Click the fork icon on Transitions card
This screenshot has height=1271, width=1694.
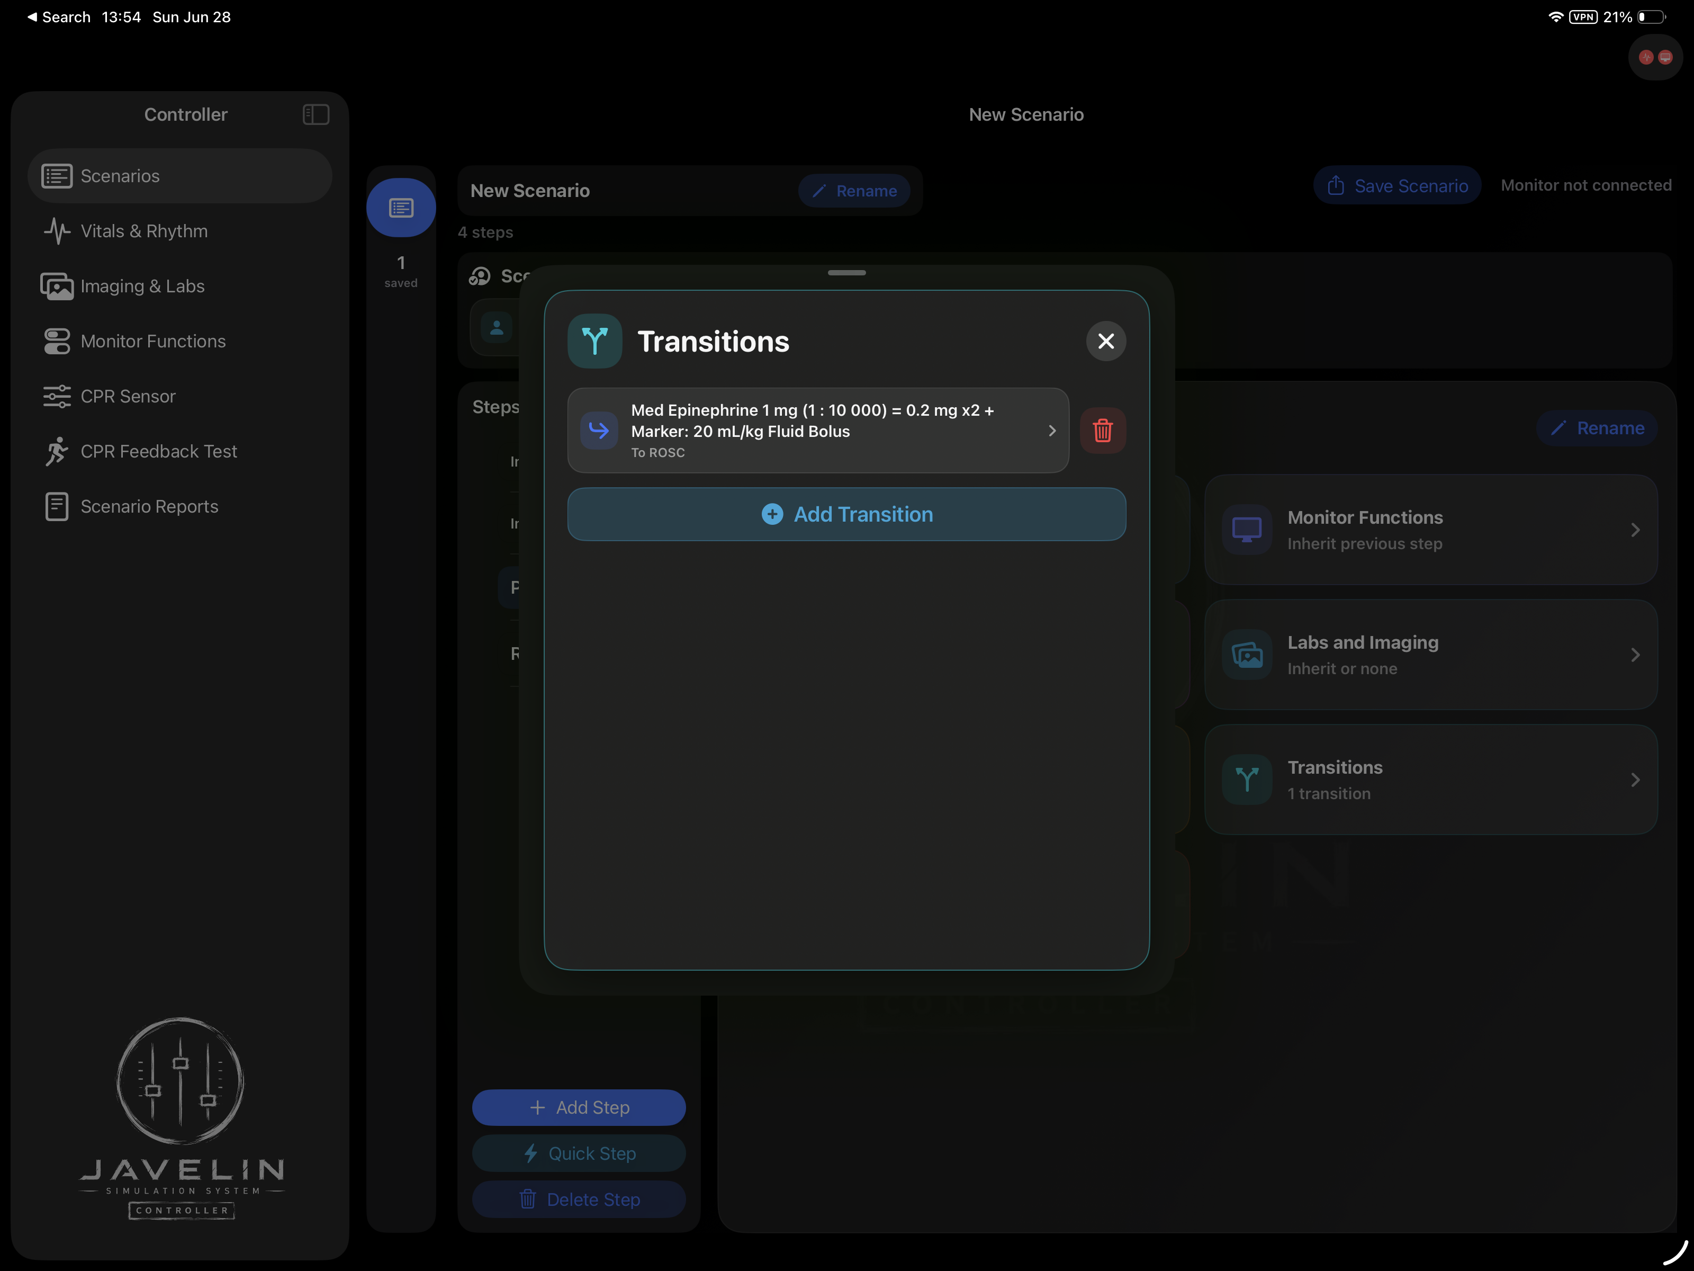[1247, 779]
